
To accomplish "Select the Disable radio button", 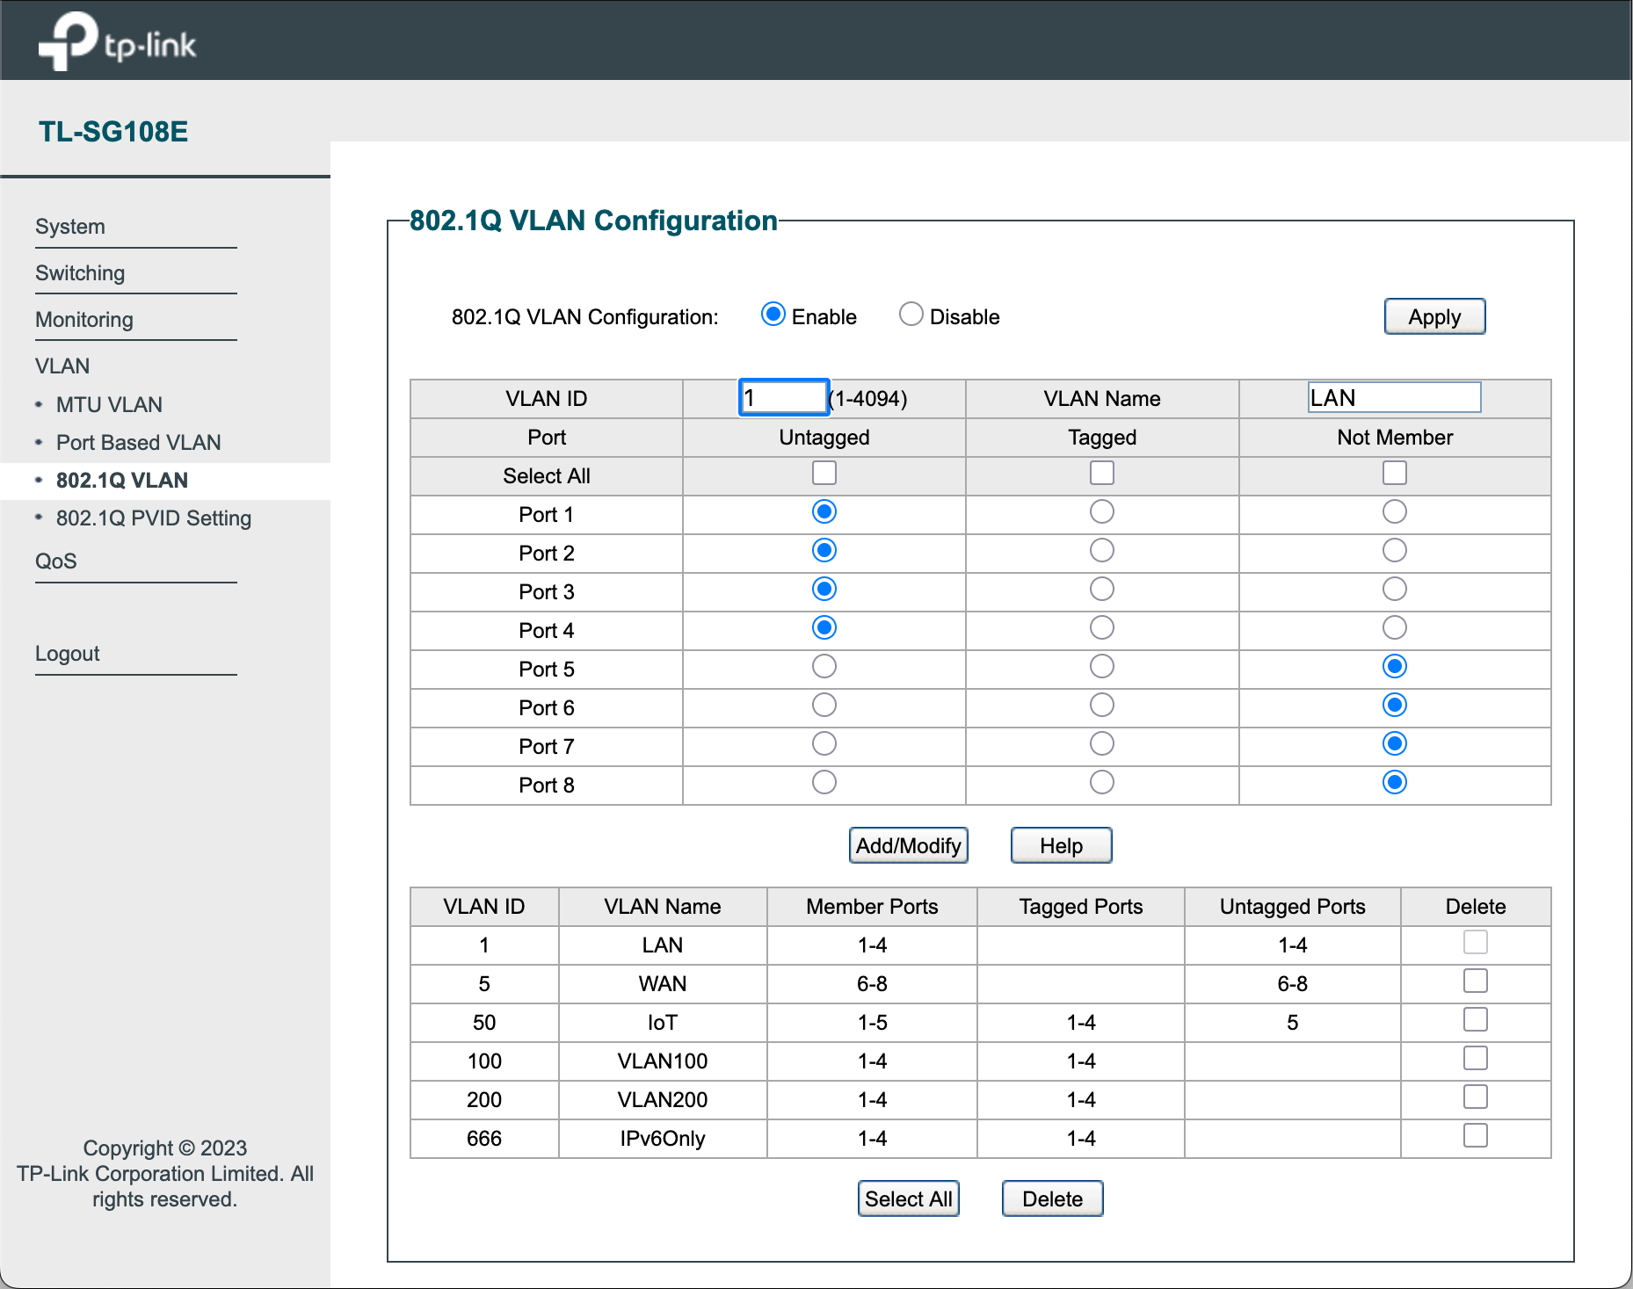I will click(911, 315).
